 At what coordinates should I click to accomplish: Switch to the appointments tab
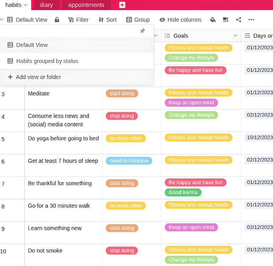(86, 5)
